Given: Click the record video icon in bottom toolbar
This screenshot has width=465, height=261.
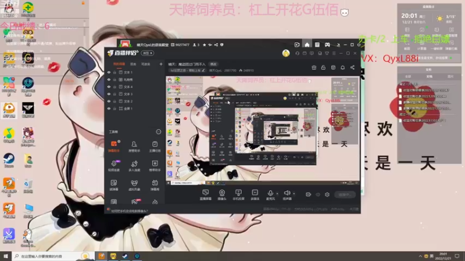Looking at the screenshot, I should click(x=309, y=194).
